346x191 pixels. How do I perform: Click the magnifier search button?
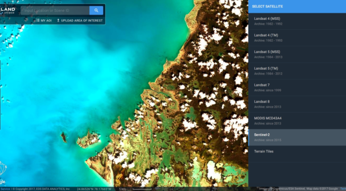point(96,10)
